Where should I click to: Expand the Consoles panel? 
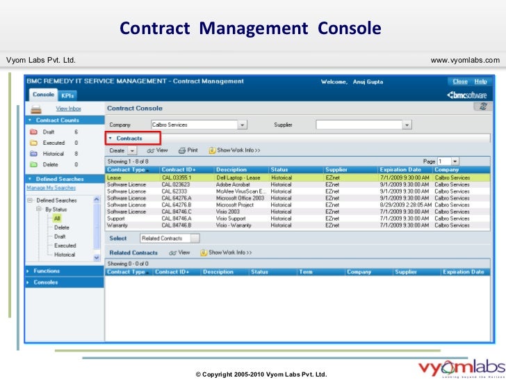[28, 283]
